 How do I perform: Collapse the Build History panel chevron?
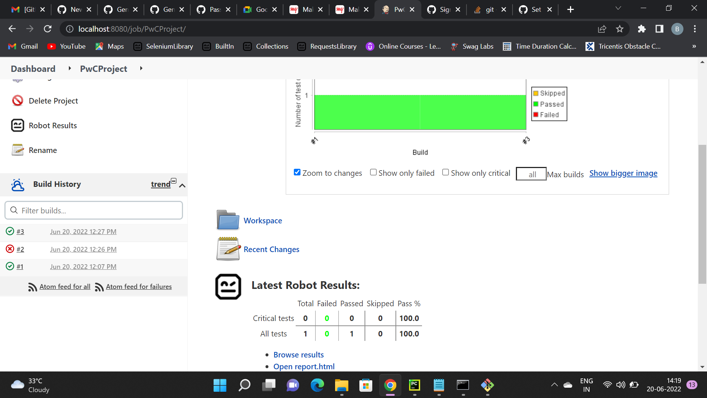coord(182,186)
